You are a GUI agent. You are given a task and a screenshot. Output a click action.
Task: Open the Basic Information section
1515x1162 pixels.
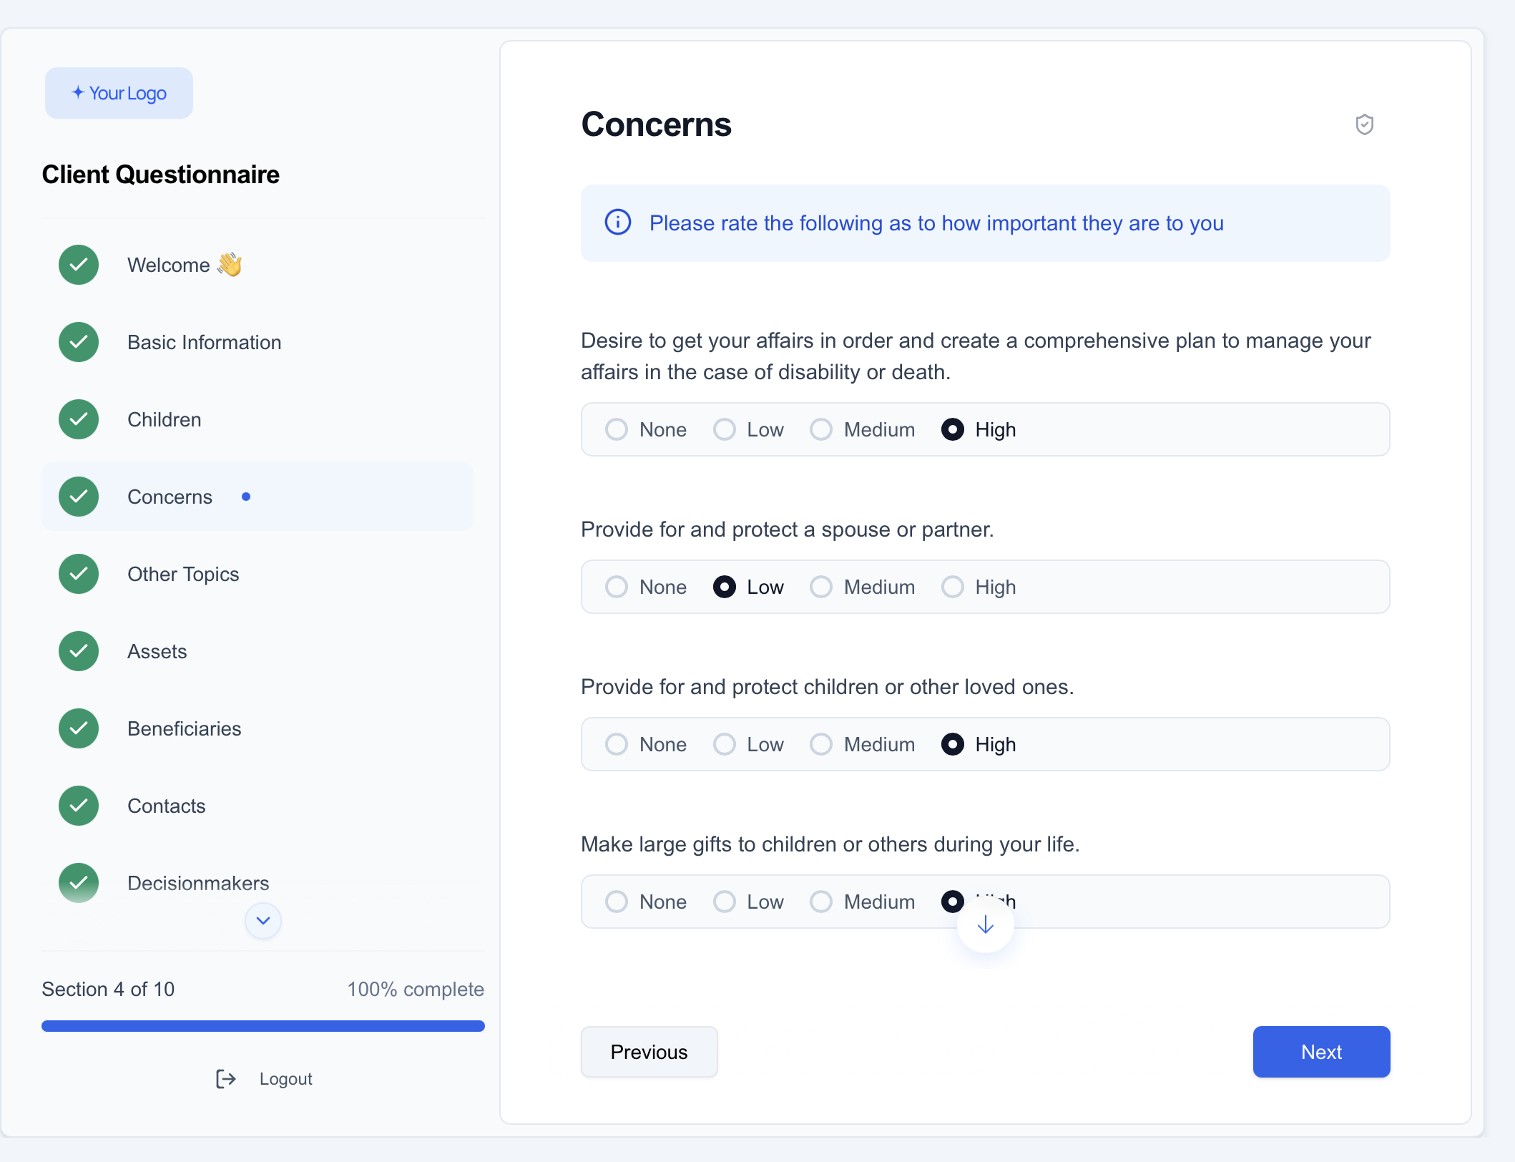204,342
